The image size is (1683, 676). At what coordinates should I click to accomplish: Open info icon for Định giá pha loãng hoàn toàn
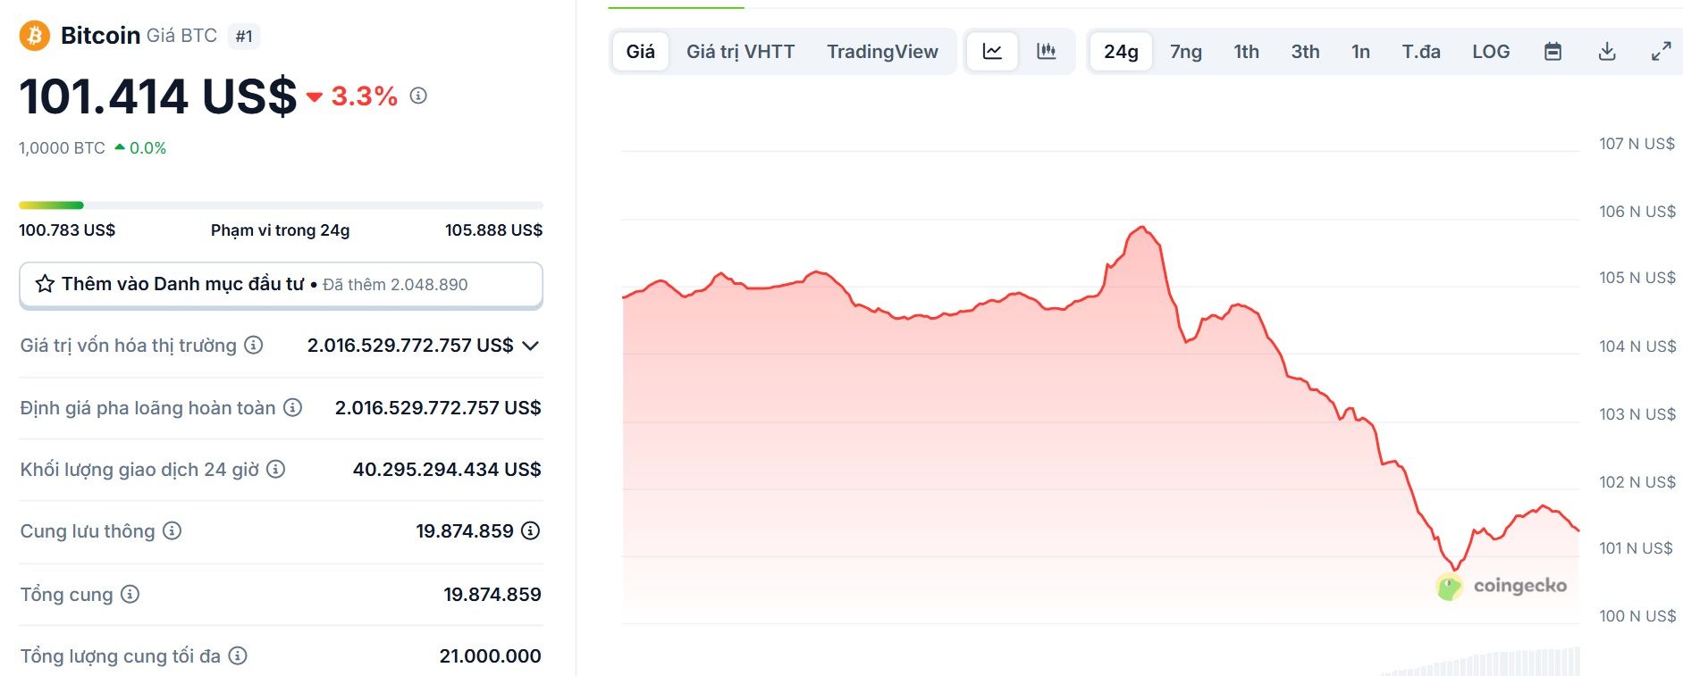[292, 407]
